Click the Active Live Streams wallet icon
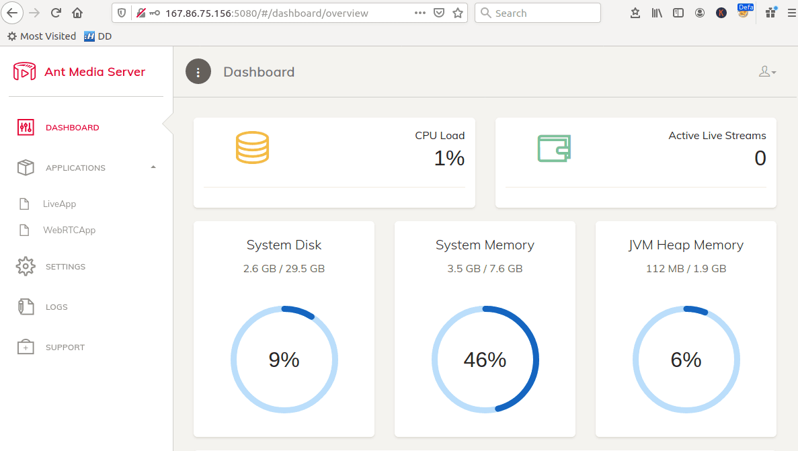The image size is (798, 451). tap(553, 147)
